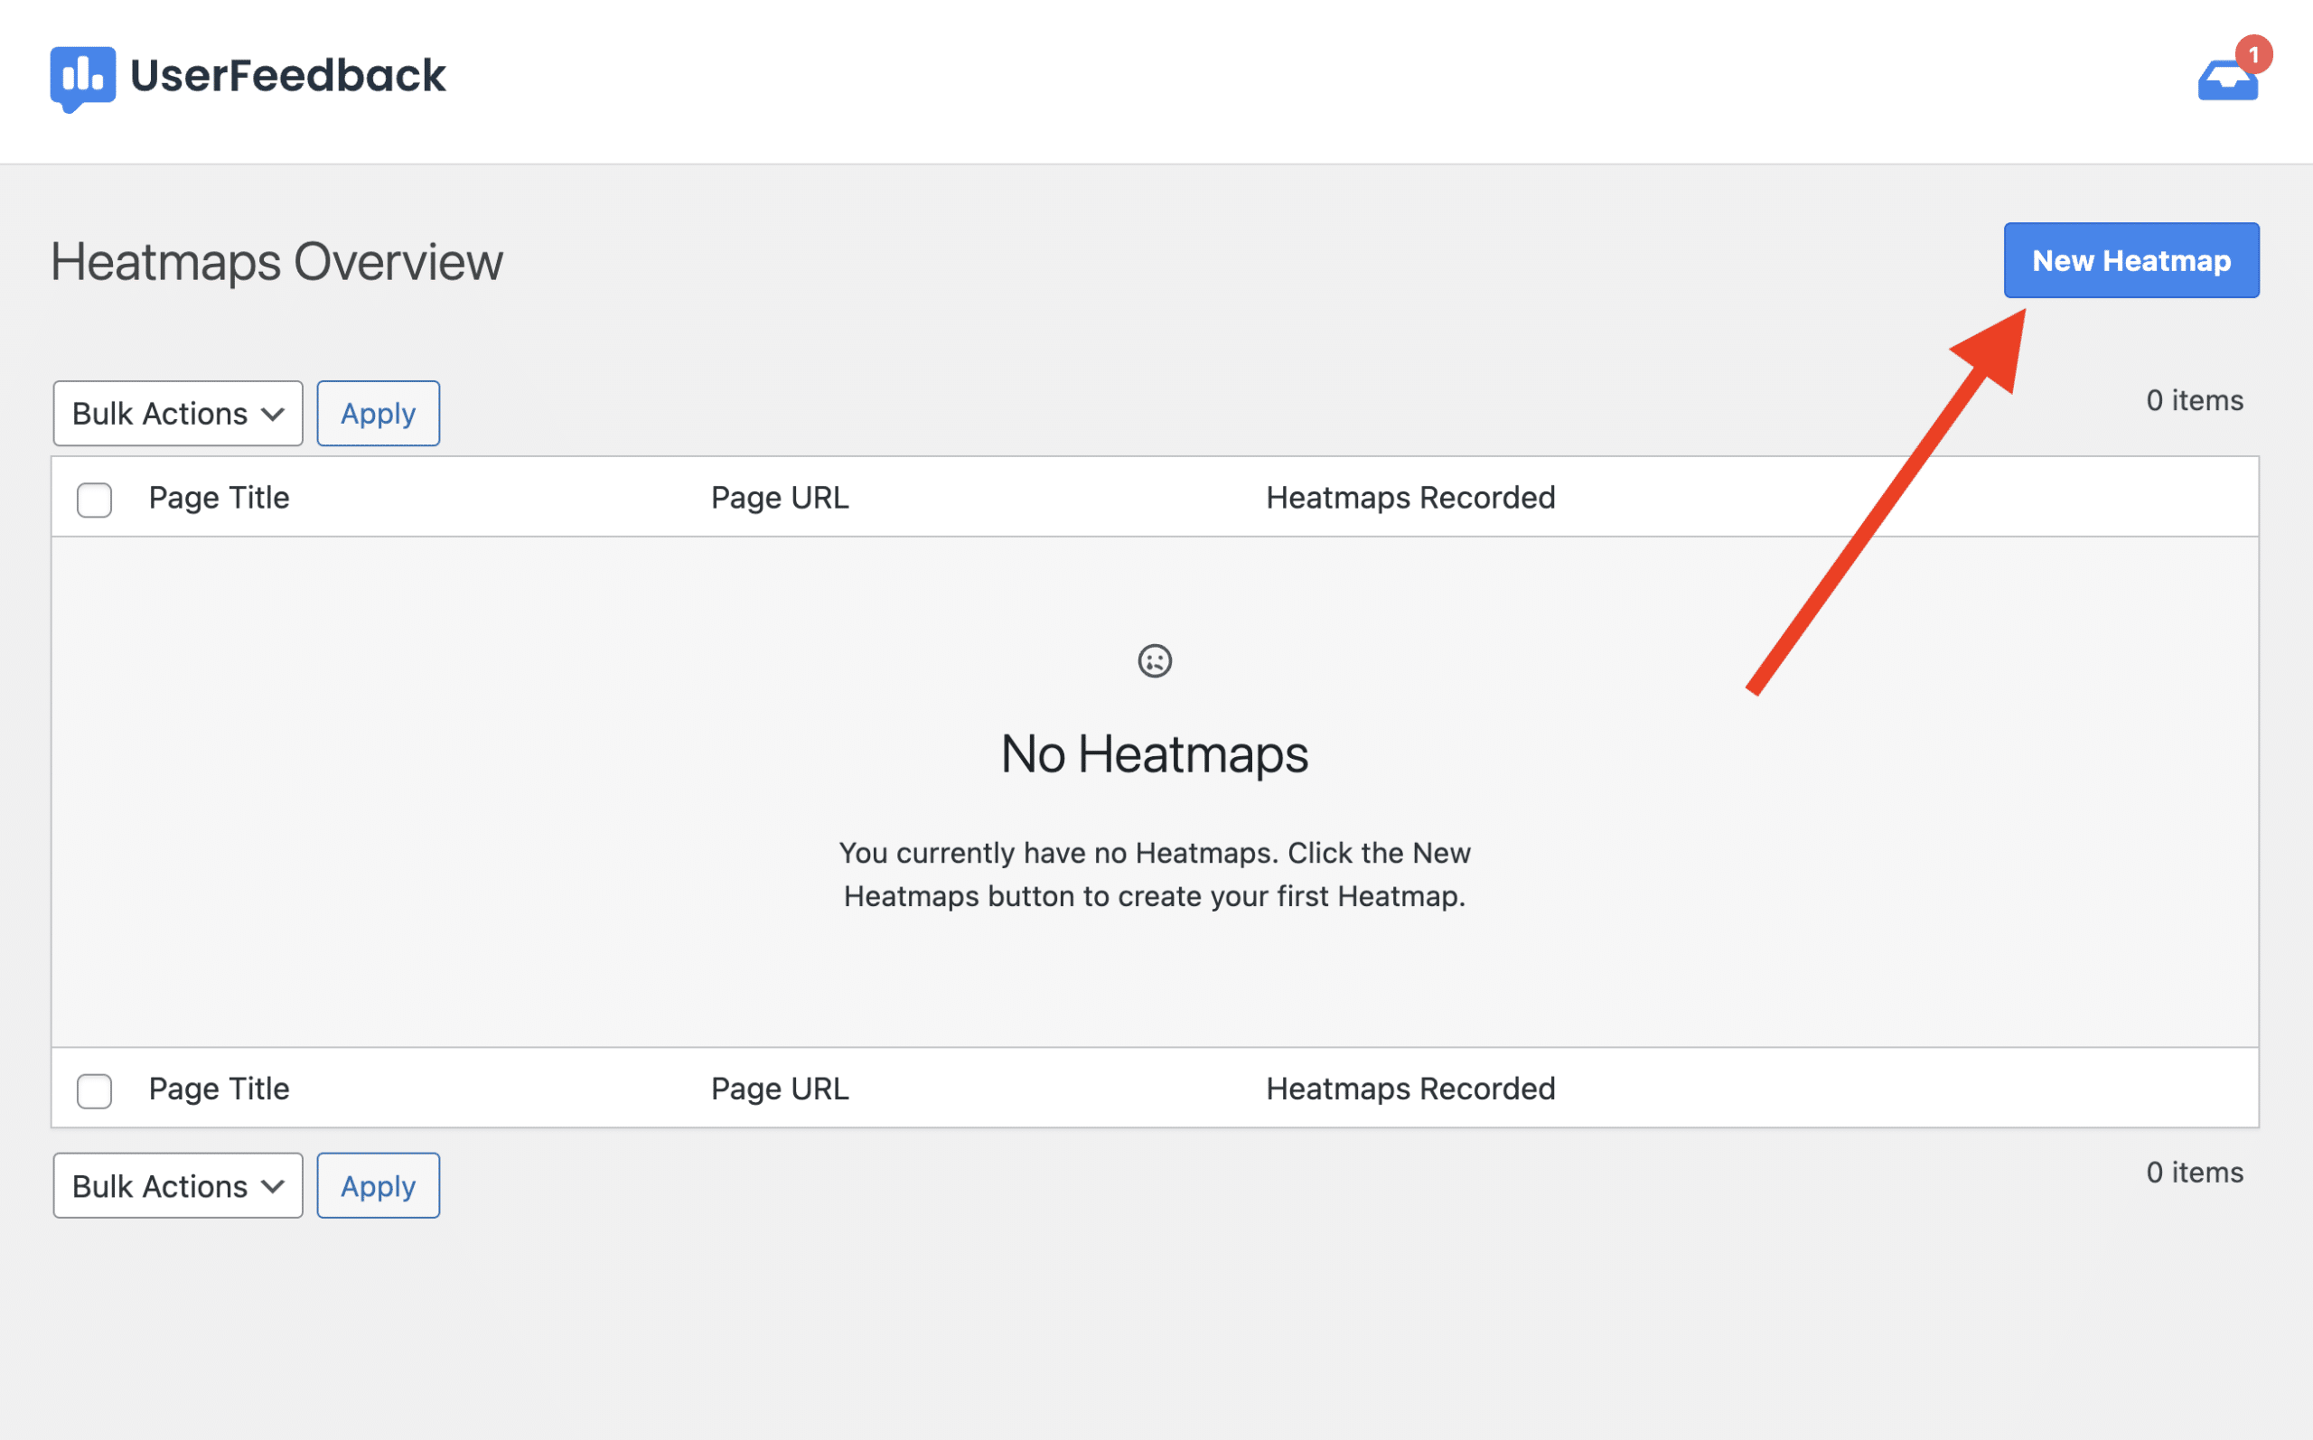Click the Heatmaps Recorded column header
Image resolution: width=2313 pixels, height=1440 pixels.
tap(1410, 497)
